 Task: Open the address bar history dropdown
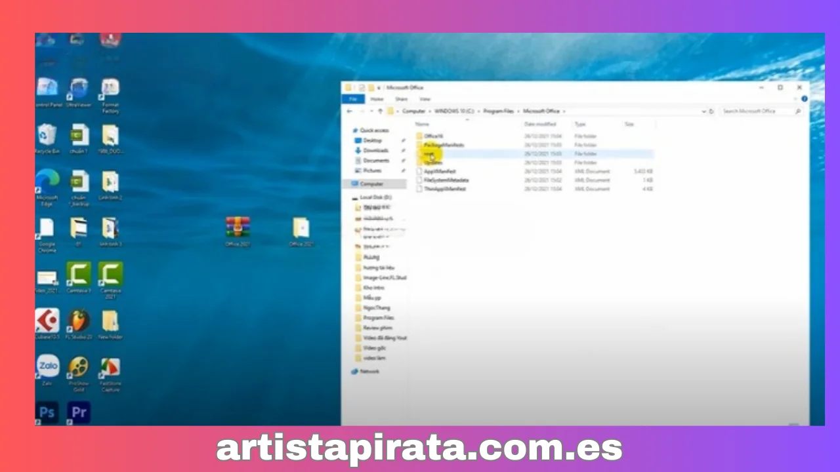click(705, 111)
